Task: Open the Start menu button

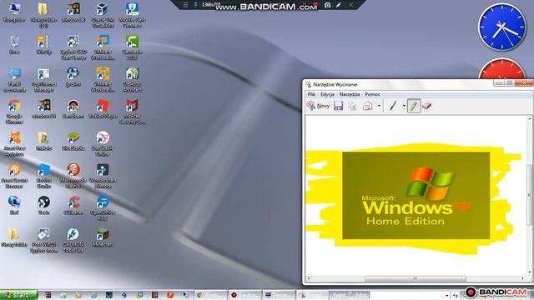Action: pos(18,295)
